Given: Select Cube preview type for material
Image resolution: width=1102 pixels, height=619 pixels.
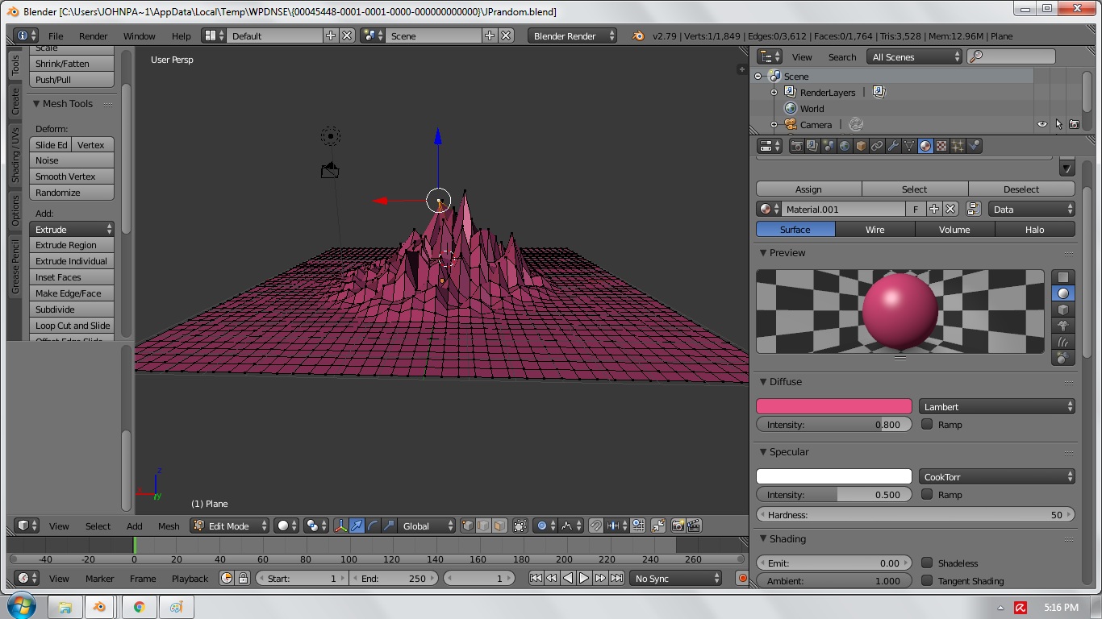Looking at the screenshot, I should click(1063, 309).
